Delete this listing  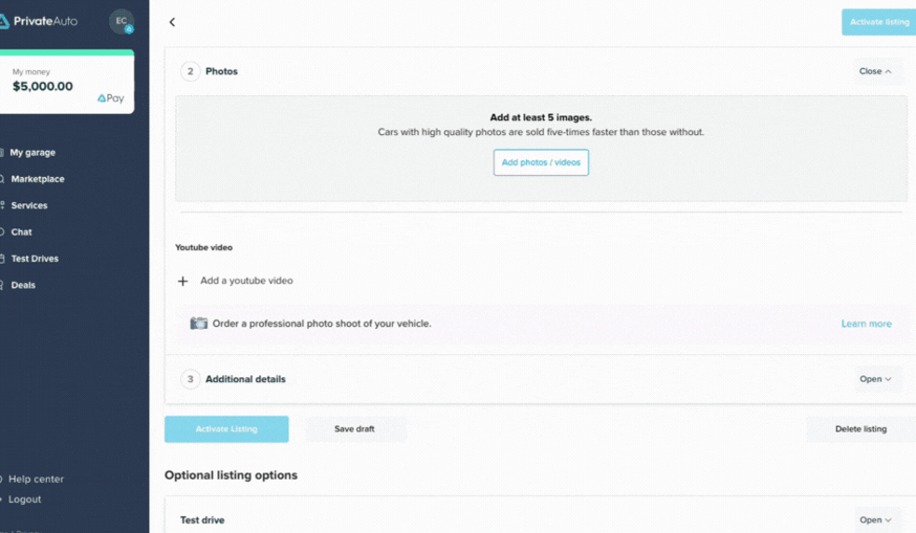(x=860, y=429)
